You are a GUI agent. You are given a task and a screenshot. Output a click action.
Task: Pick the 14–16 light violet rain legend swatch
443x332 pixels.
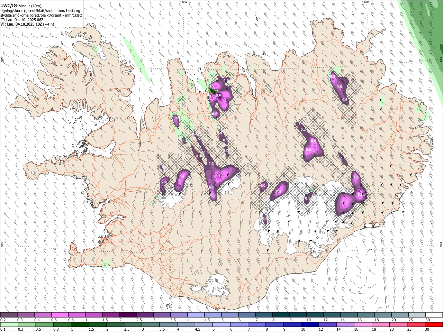pyautogui.click(x=345, y=324)
